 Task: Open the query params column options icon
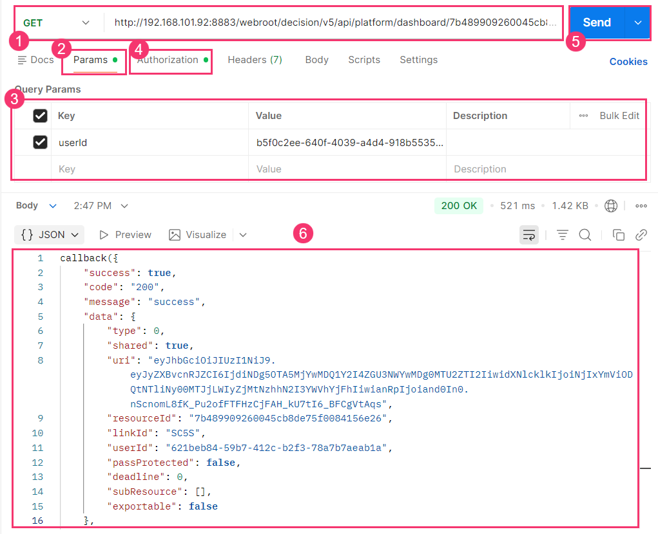[583, 116]
